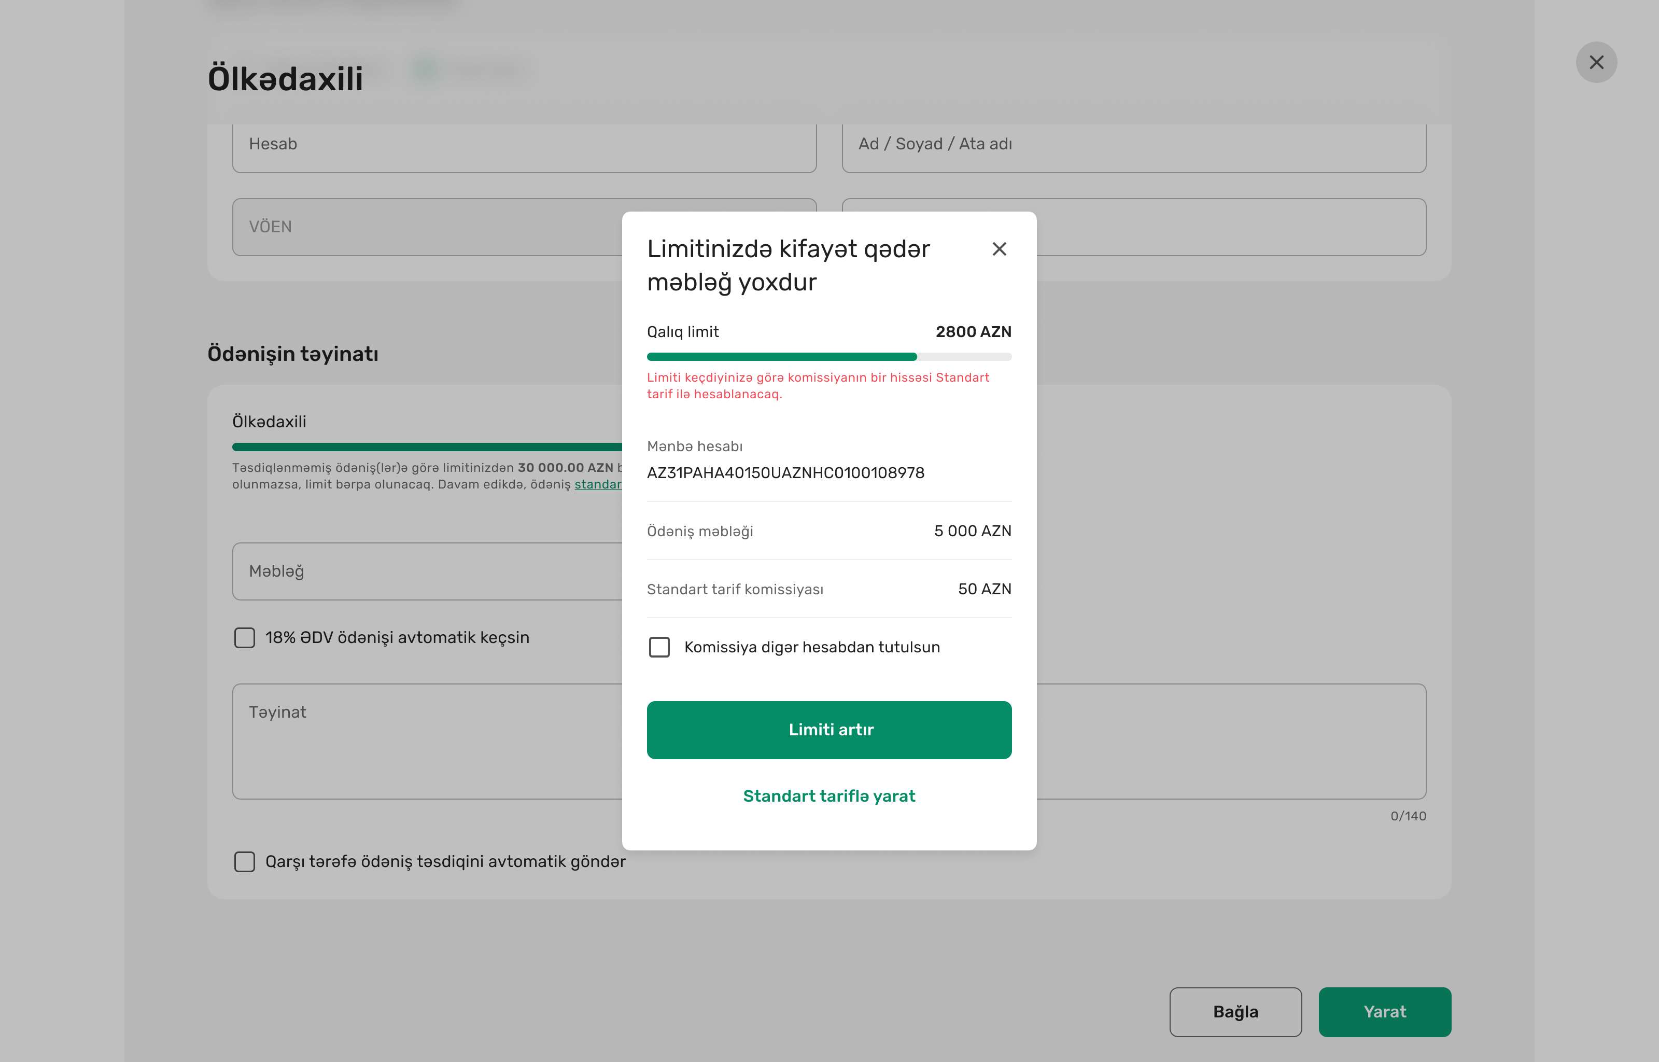Click 'Standart tariflə yarat' link
This screenshot has width=1659, height=1062.
pyautogui.click(x=828, y=796)
